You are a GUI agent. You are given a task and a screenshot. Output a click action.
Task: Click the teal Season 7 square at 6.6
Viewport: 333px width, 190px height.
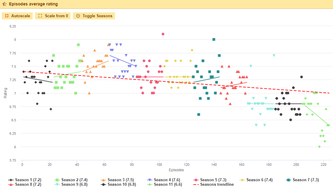199,115
